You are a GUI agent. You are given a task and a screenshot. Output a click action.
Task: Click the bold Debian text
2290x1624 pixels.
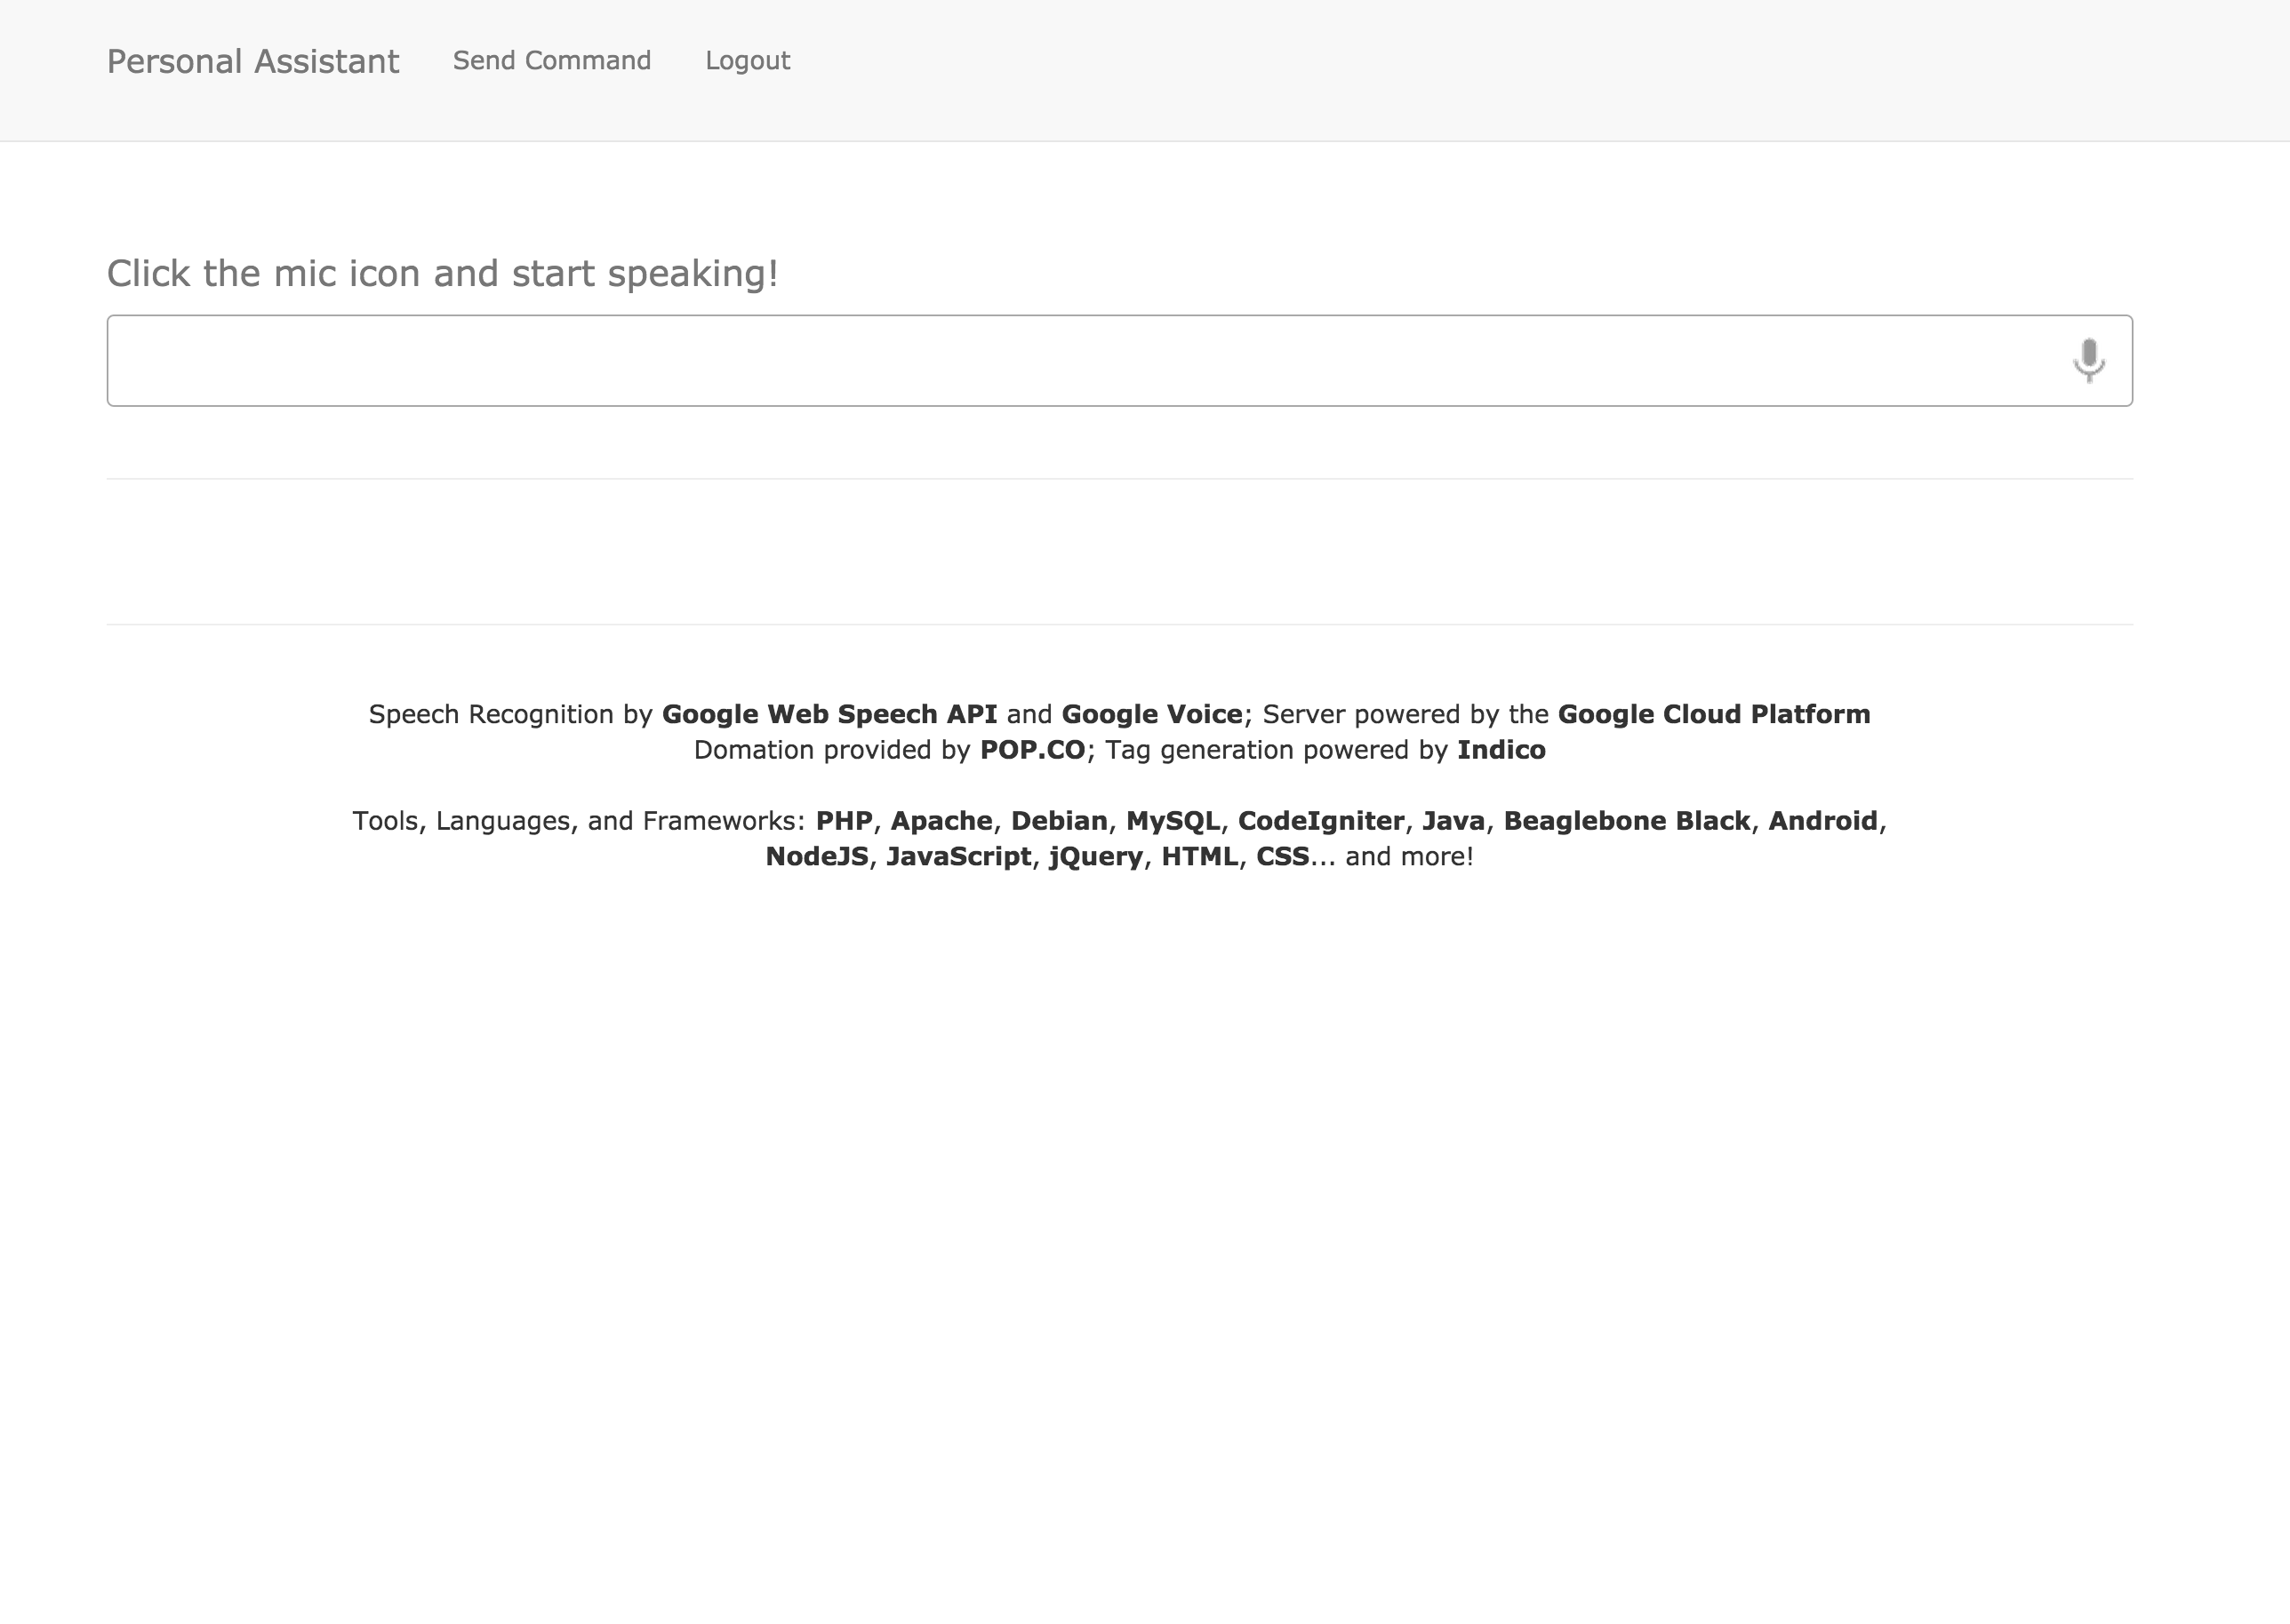click(x=1059, y=821)
